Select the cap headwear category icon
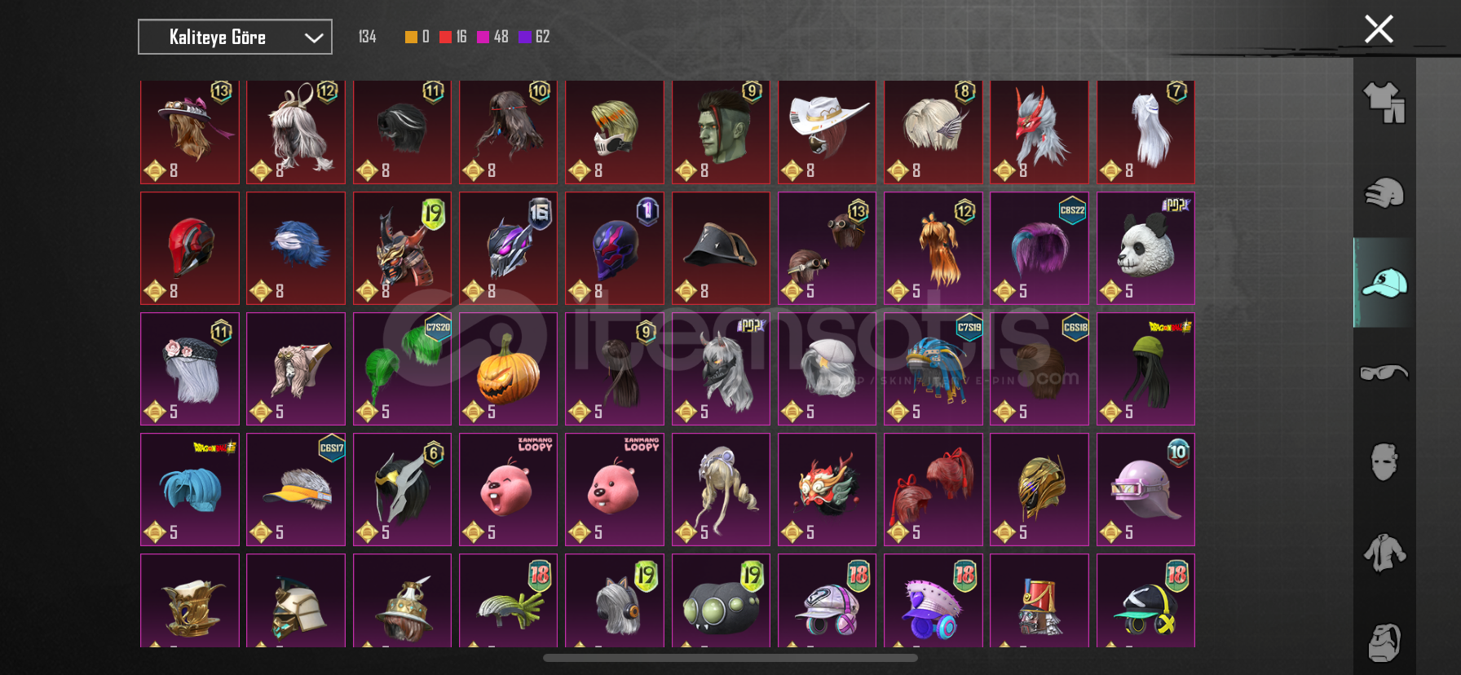1461x675 pixels. [x=1384, y=283]
